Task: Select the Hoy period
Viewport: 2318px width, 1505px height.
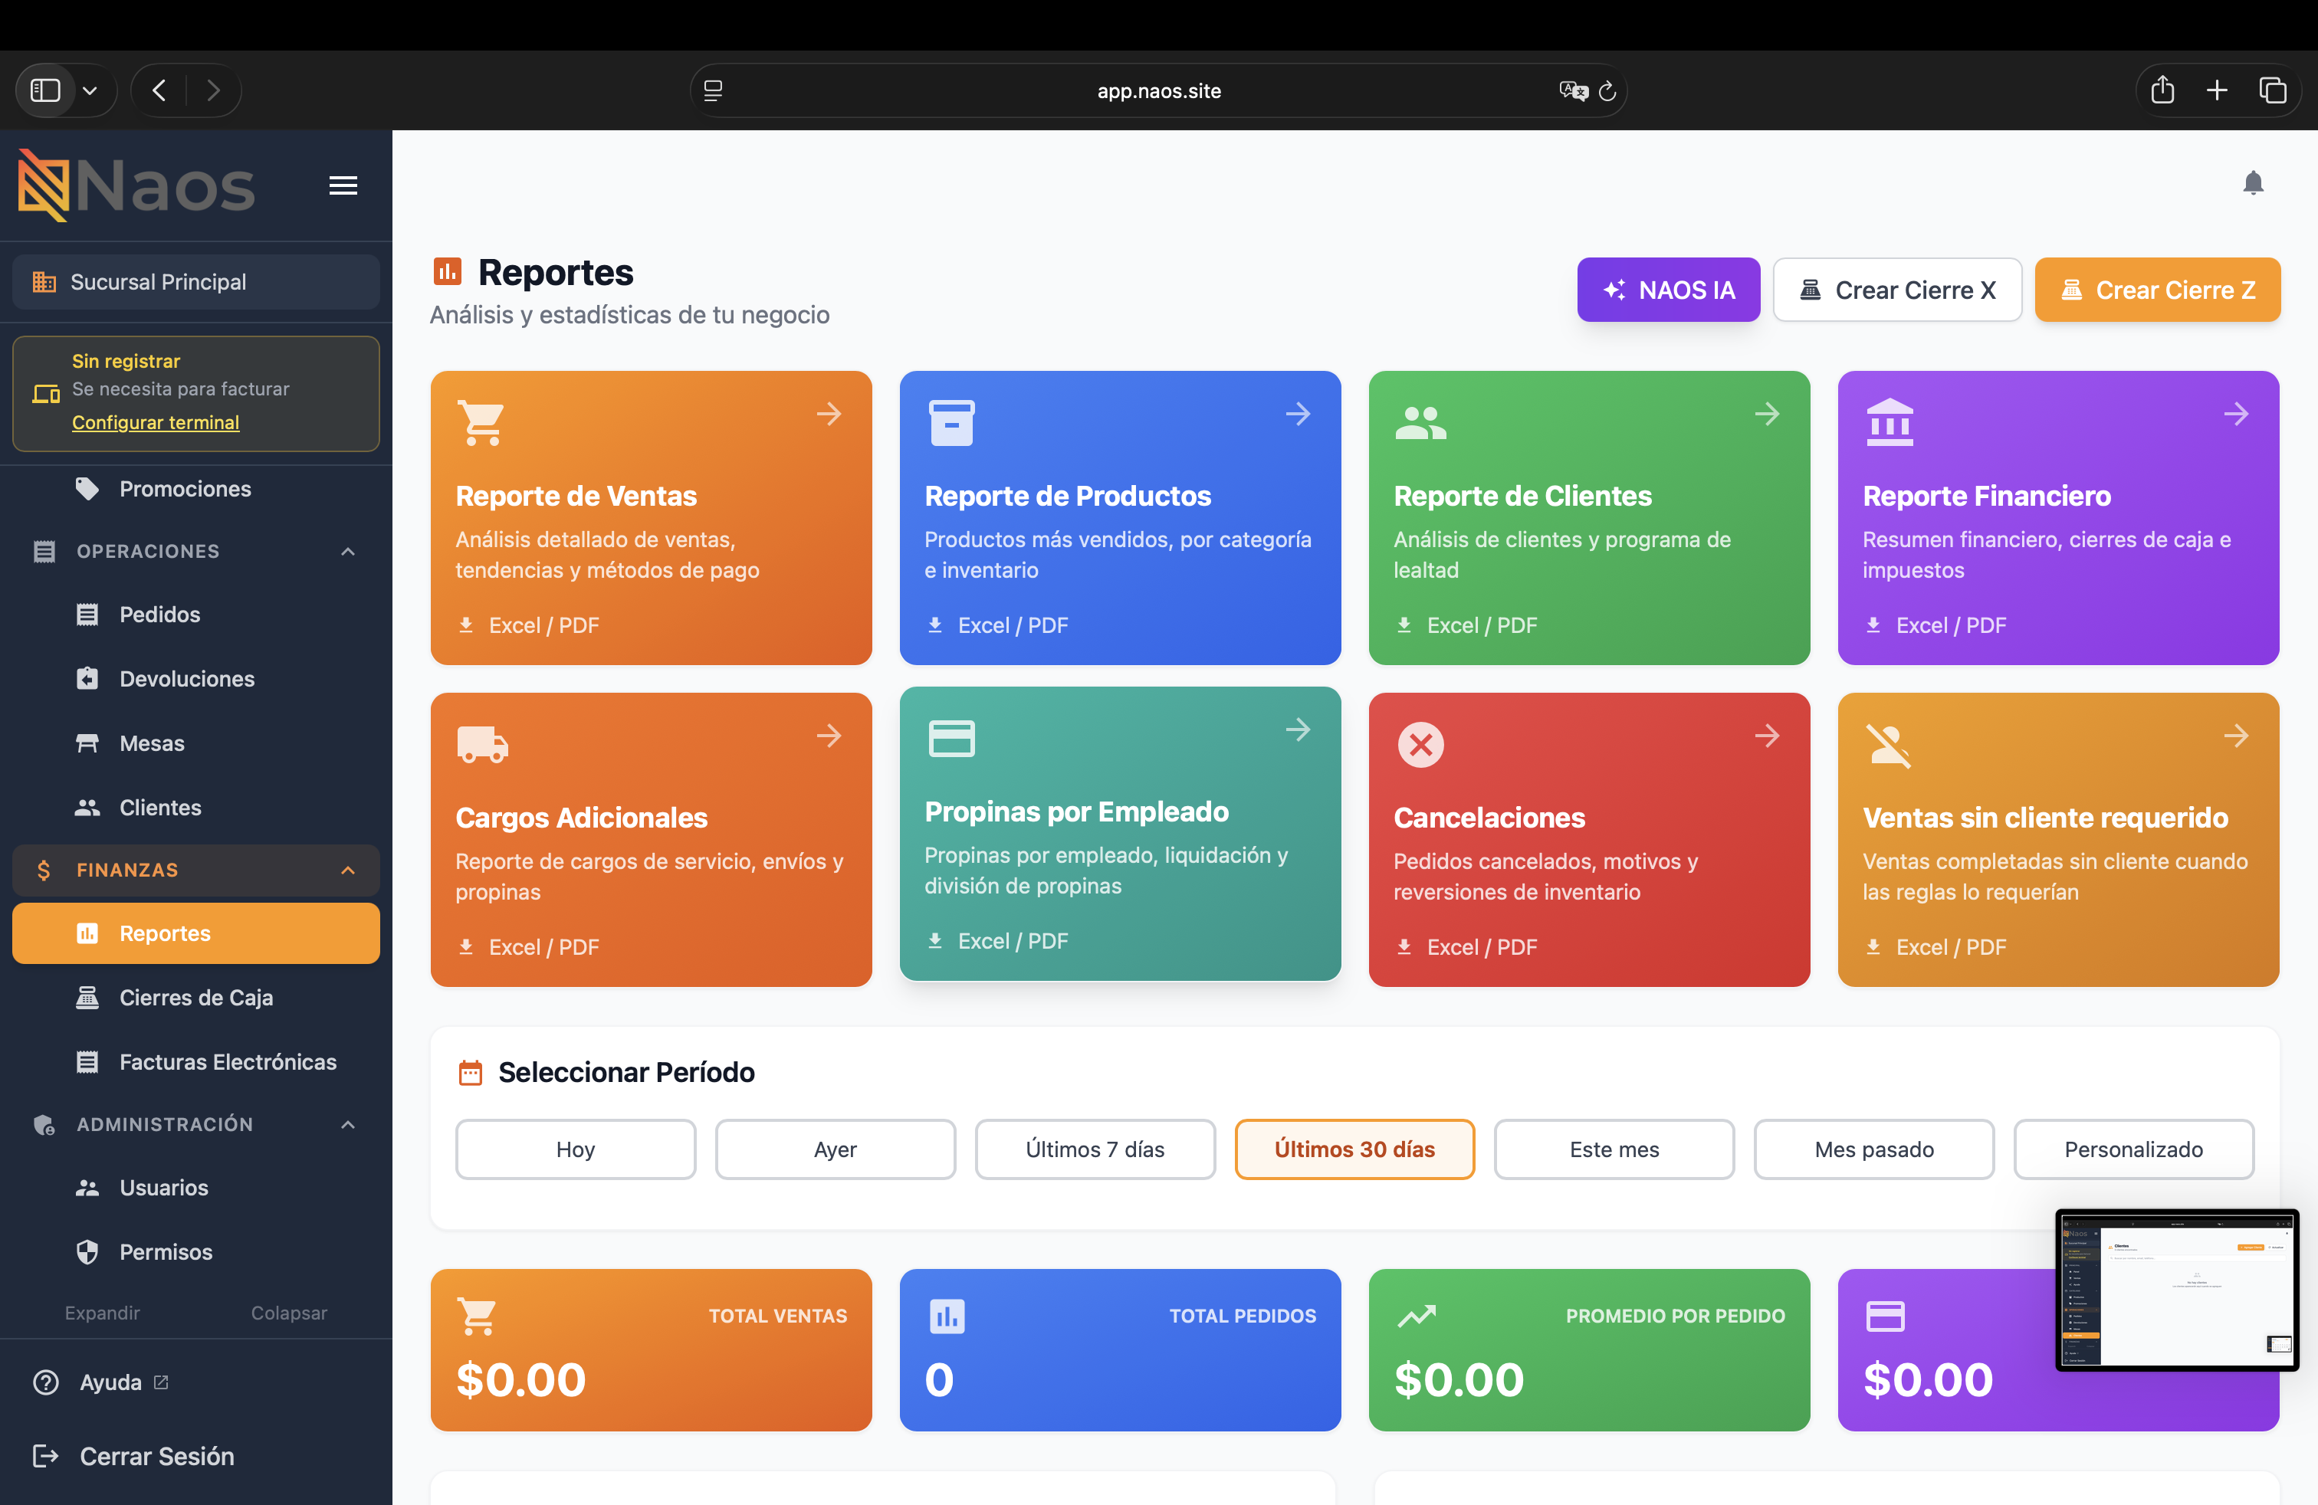Action: coord(576,1149)
